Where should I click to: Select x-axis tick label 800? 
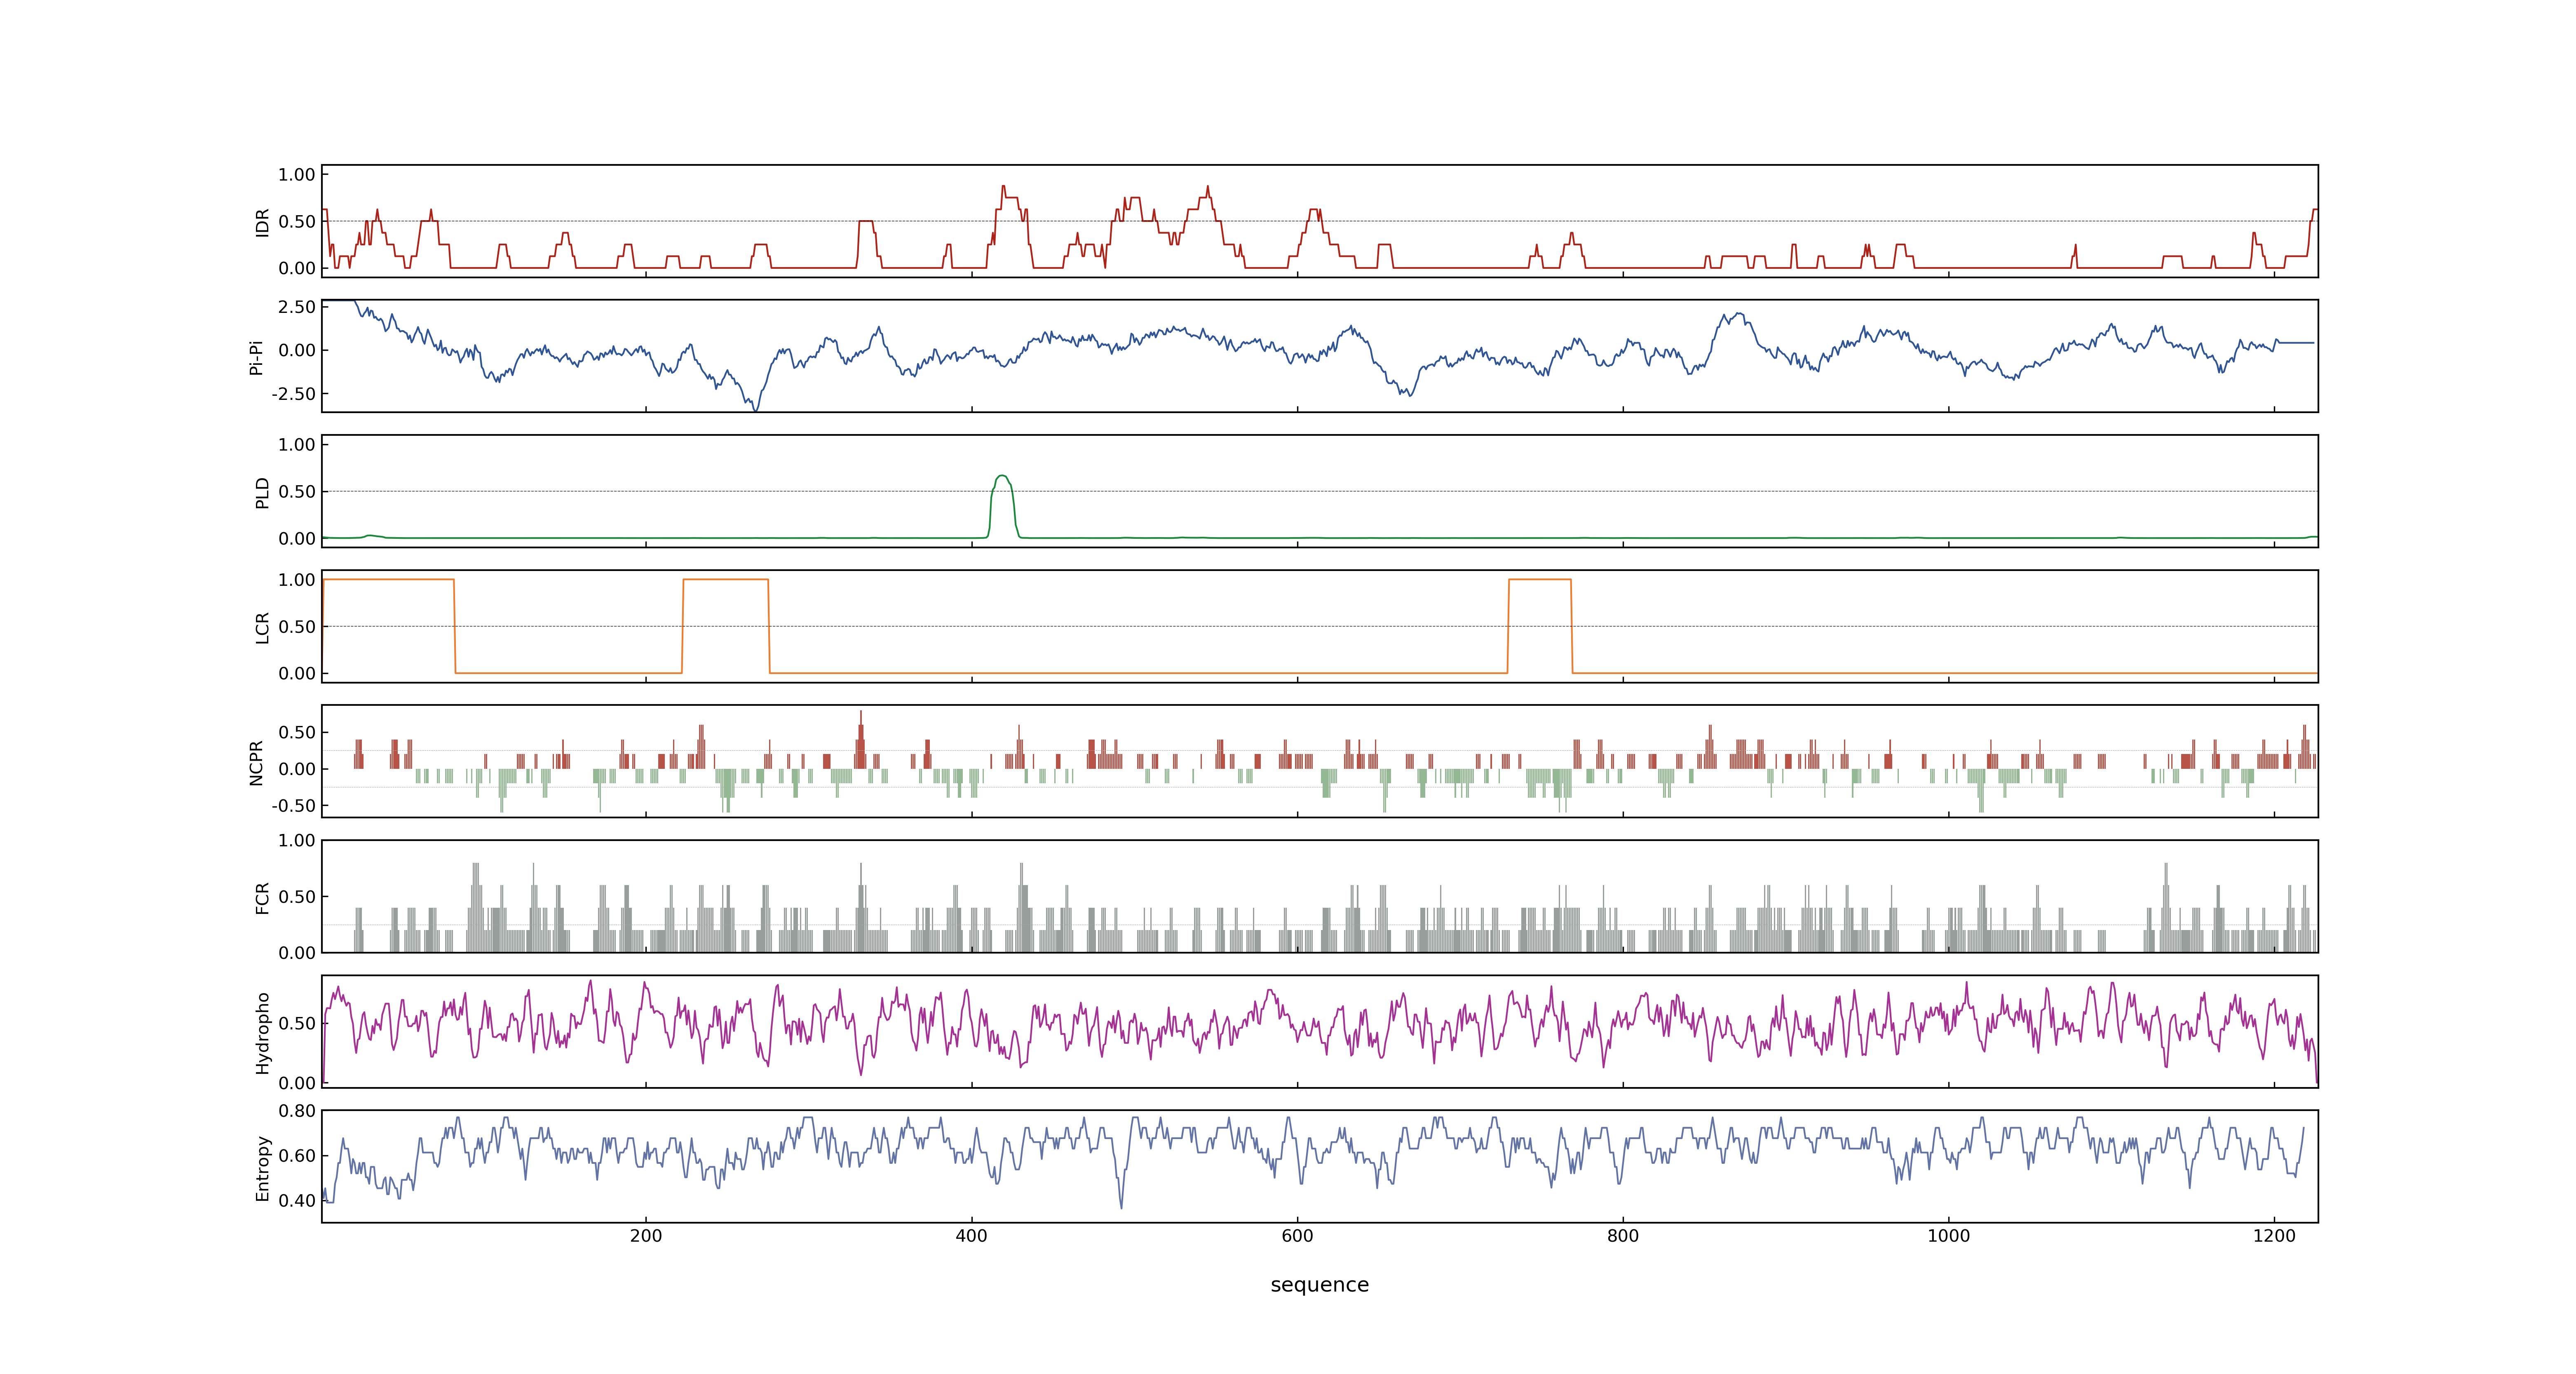pos(1623,1236)
